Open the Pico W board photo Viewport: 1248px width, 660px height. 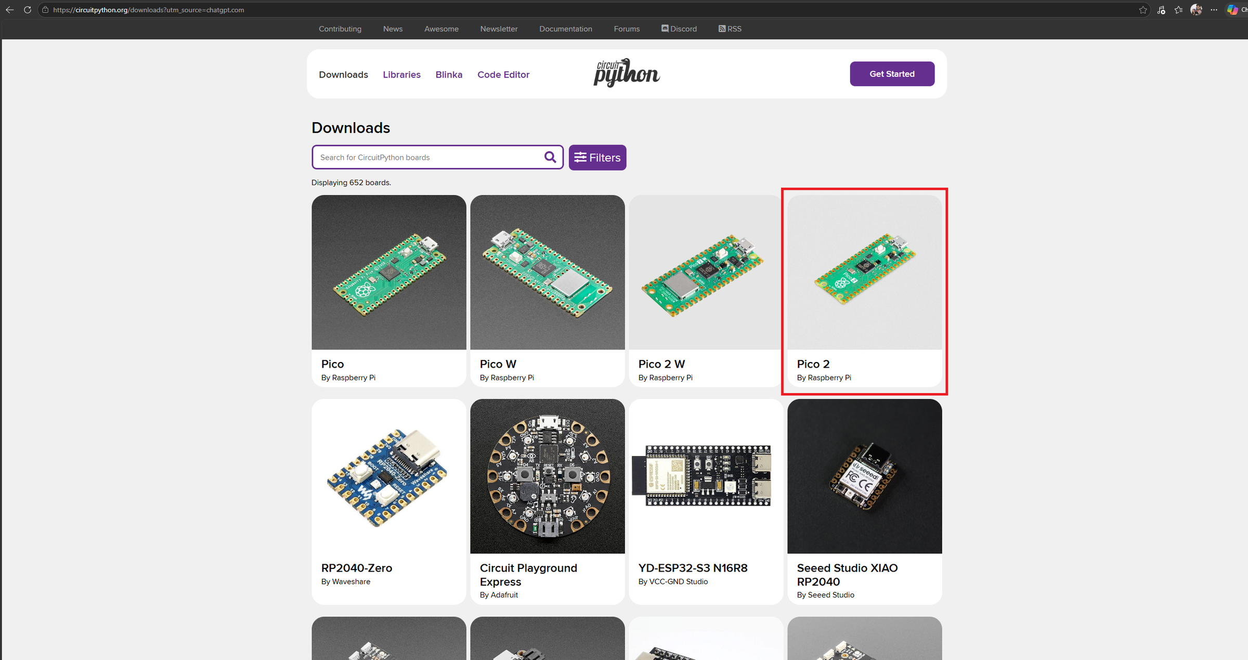[548, 272]
